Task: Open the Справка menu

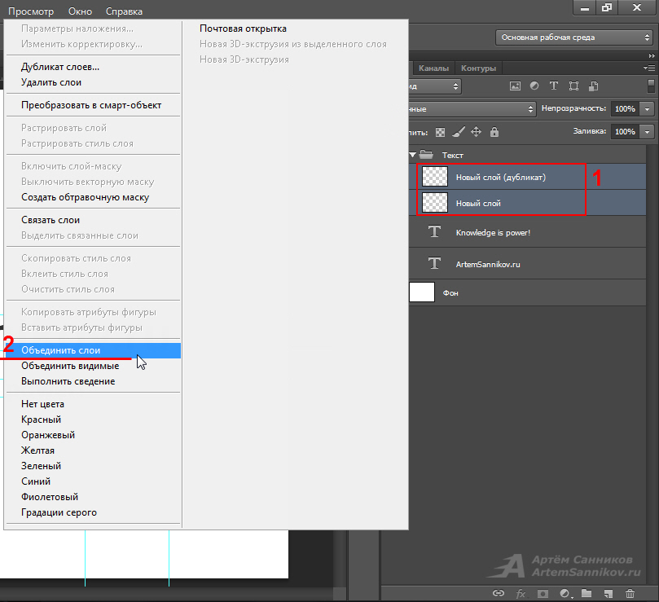Action: point(124,11)
